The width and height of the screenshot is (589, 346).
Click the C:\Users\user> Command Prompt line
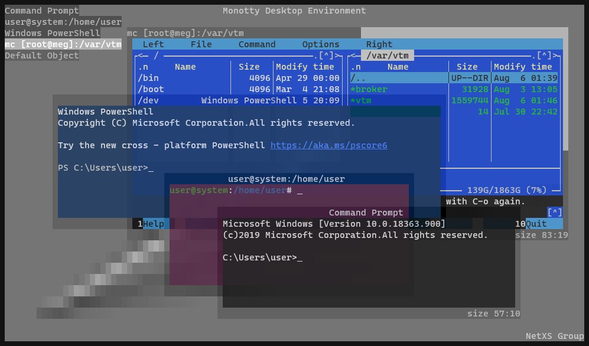262,258
